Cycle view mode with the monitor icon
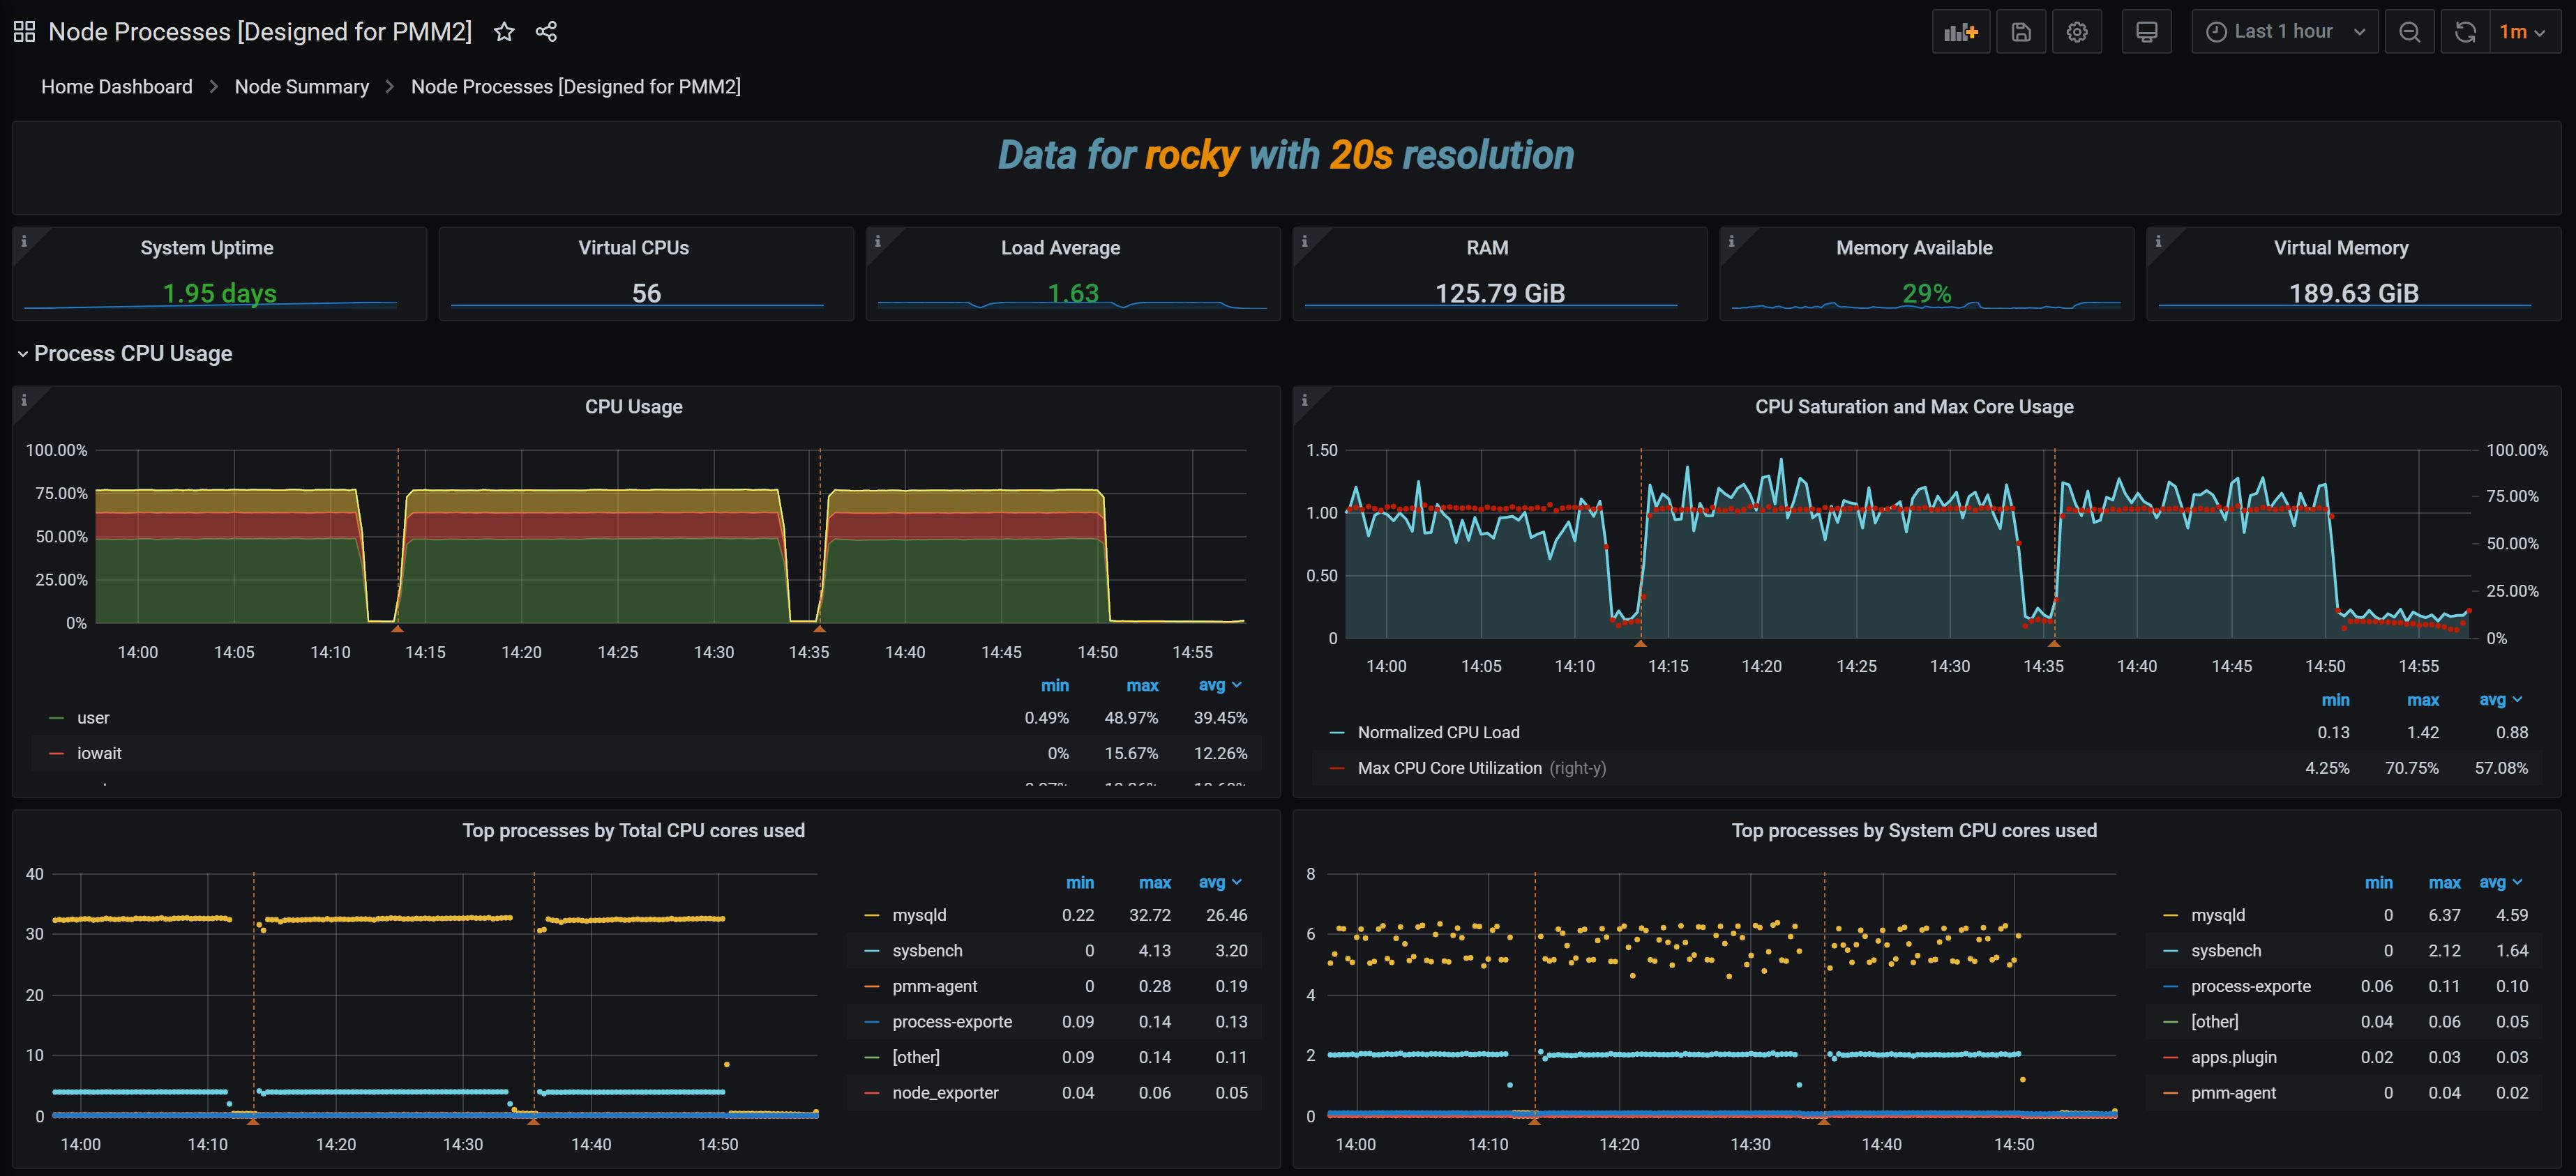This screenshot has width=2576, height=1176. [2146, 32]
